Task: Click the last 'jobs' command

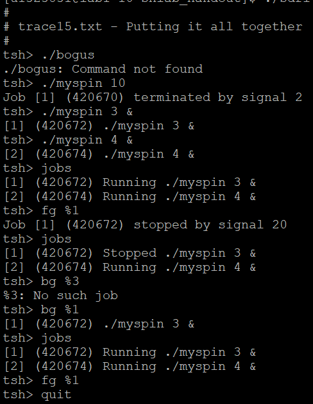Action: [56, 338]
